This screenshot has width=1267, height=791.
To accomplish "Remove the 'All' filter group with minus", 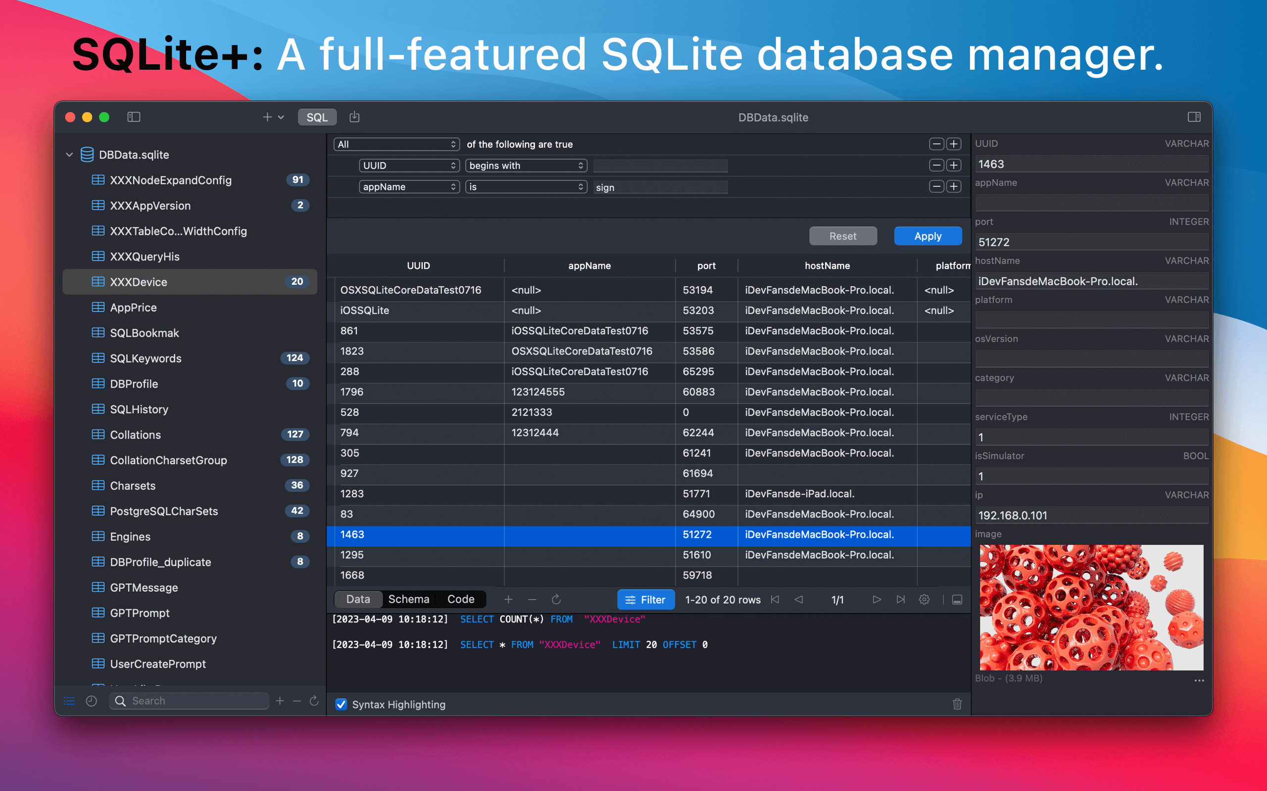I will click(936, 144).
